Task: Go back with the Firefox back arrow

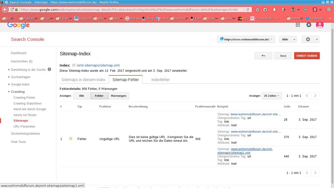Action: click(x=5, y=9)
